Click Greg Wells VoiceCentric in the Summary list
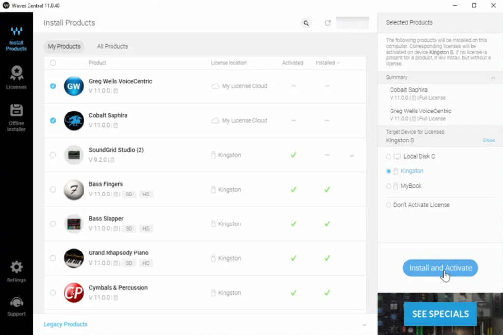The image size is (503, 335). [420, 111]
